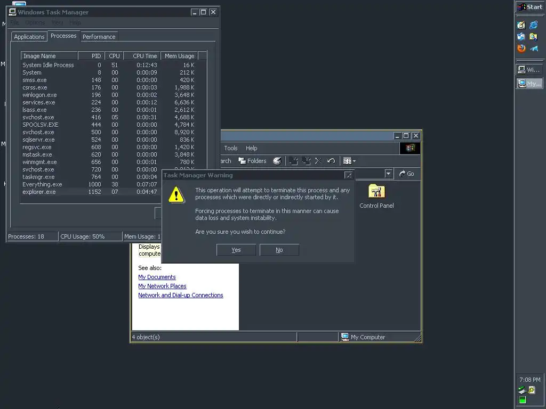Select the smss.exe process row
Image resolution: width=546 pixels, height=409 pixels.
[109, 80]
